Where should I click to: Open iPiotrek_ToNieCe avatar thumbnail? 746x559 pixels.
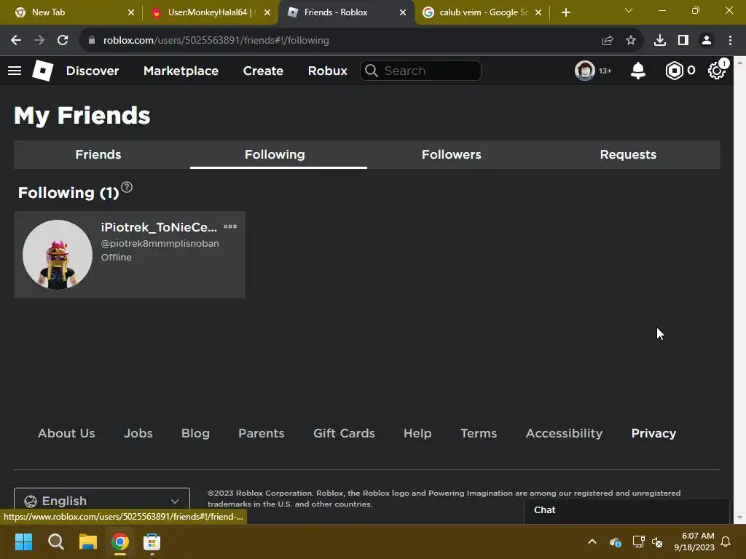[x=58, y=254]
